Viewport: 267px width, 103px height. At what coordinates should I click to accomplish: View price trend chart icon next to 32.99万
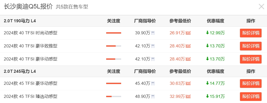point(188,96)
